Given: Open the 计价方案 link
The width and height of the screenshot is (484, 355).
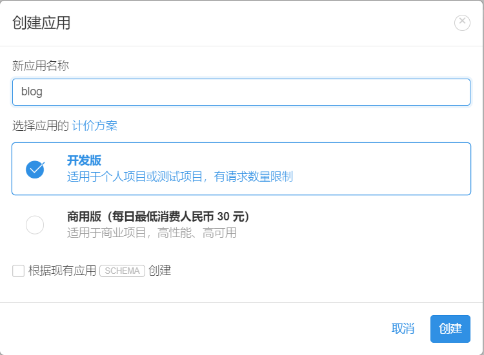Looking at the screenshot, I should point(94,126).
